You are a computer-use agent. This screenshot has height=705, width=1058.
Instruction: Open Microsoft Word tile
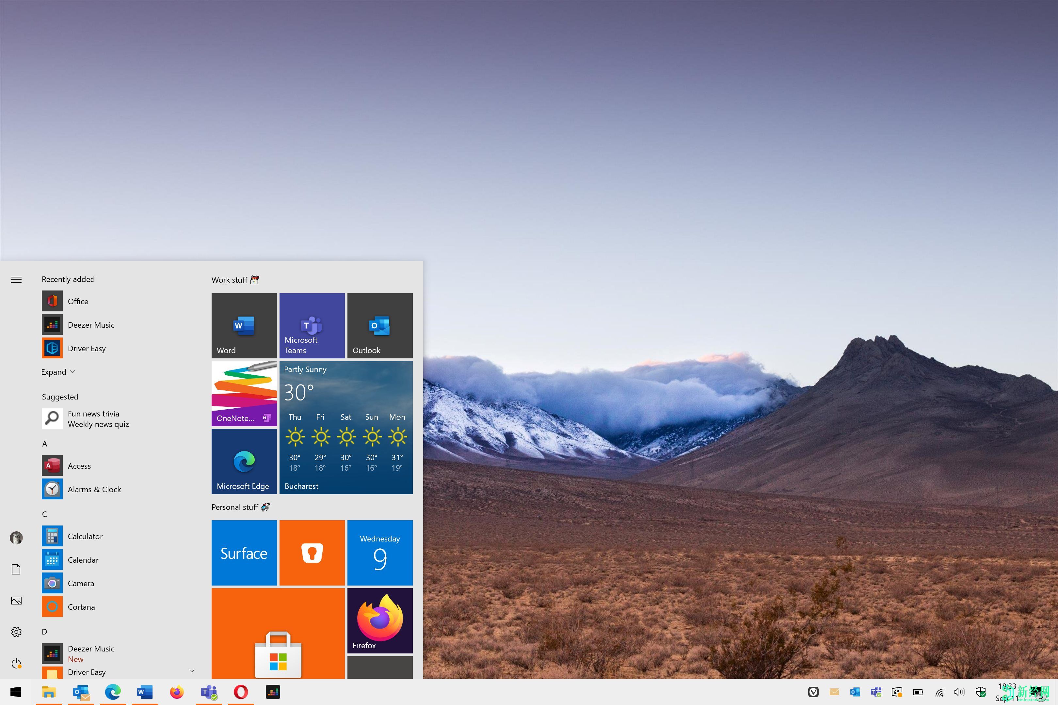point(244,325)
